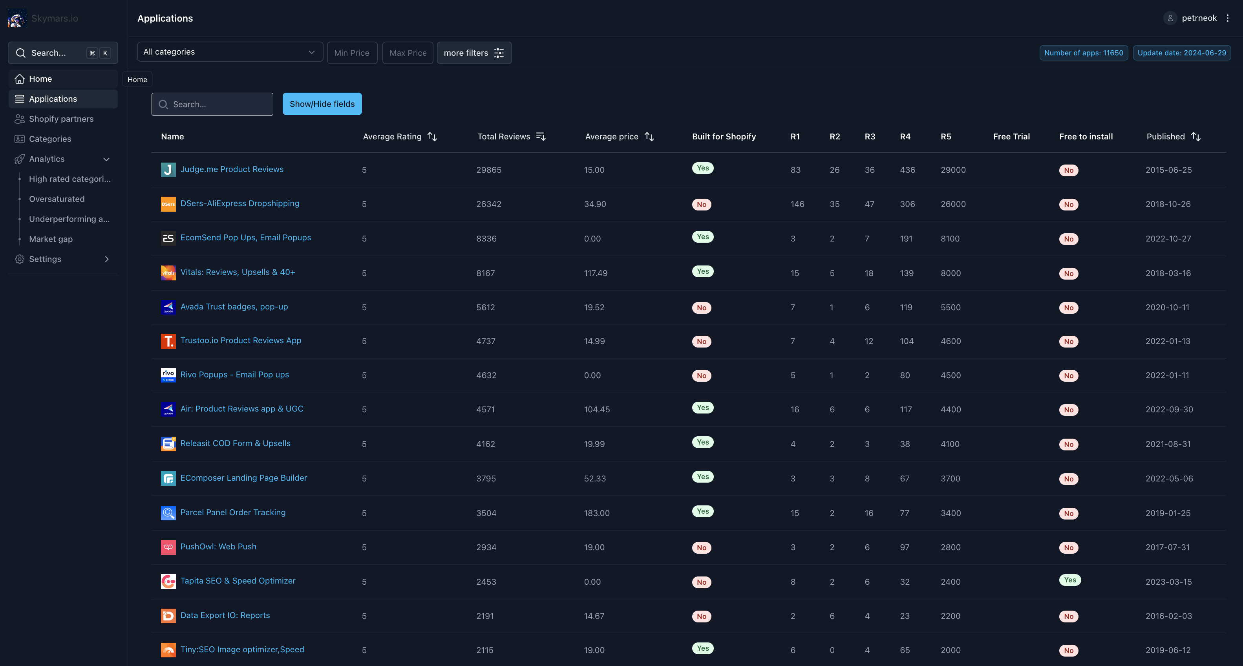Click the EComposer app icon

[168, 479]
